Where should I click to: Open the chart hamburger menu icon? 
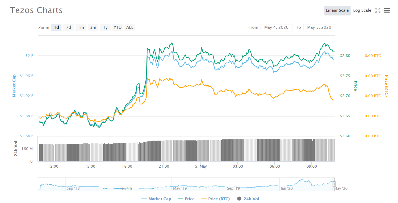pyautogui.click(x=387, y=10)
